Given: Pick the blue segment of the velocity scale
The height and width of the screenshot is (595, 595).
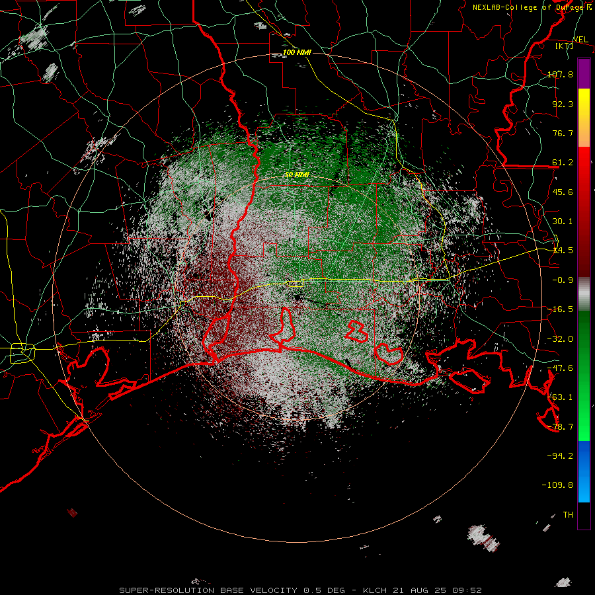Looking at the screenshot, I should click(584, 471).
